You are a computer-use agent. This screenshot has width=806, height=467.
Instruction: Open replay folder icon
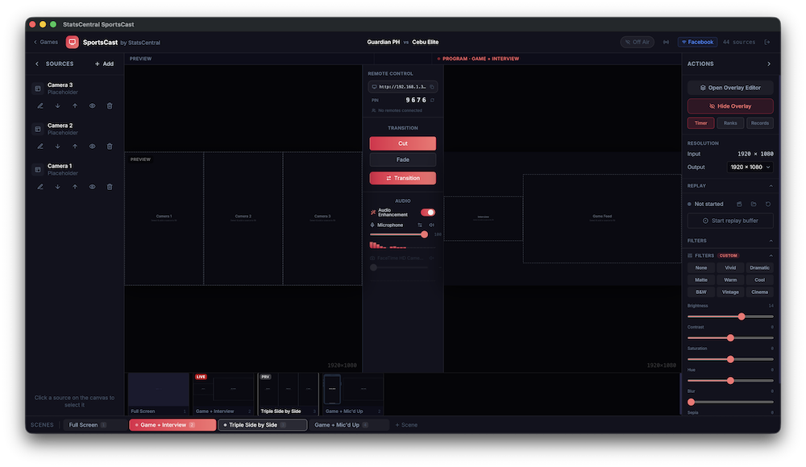754,204
